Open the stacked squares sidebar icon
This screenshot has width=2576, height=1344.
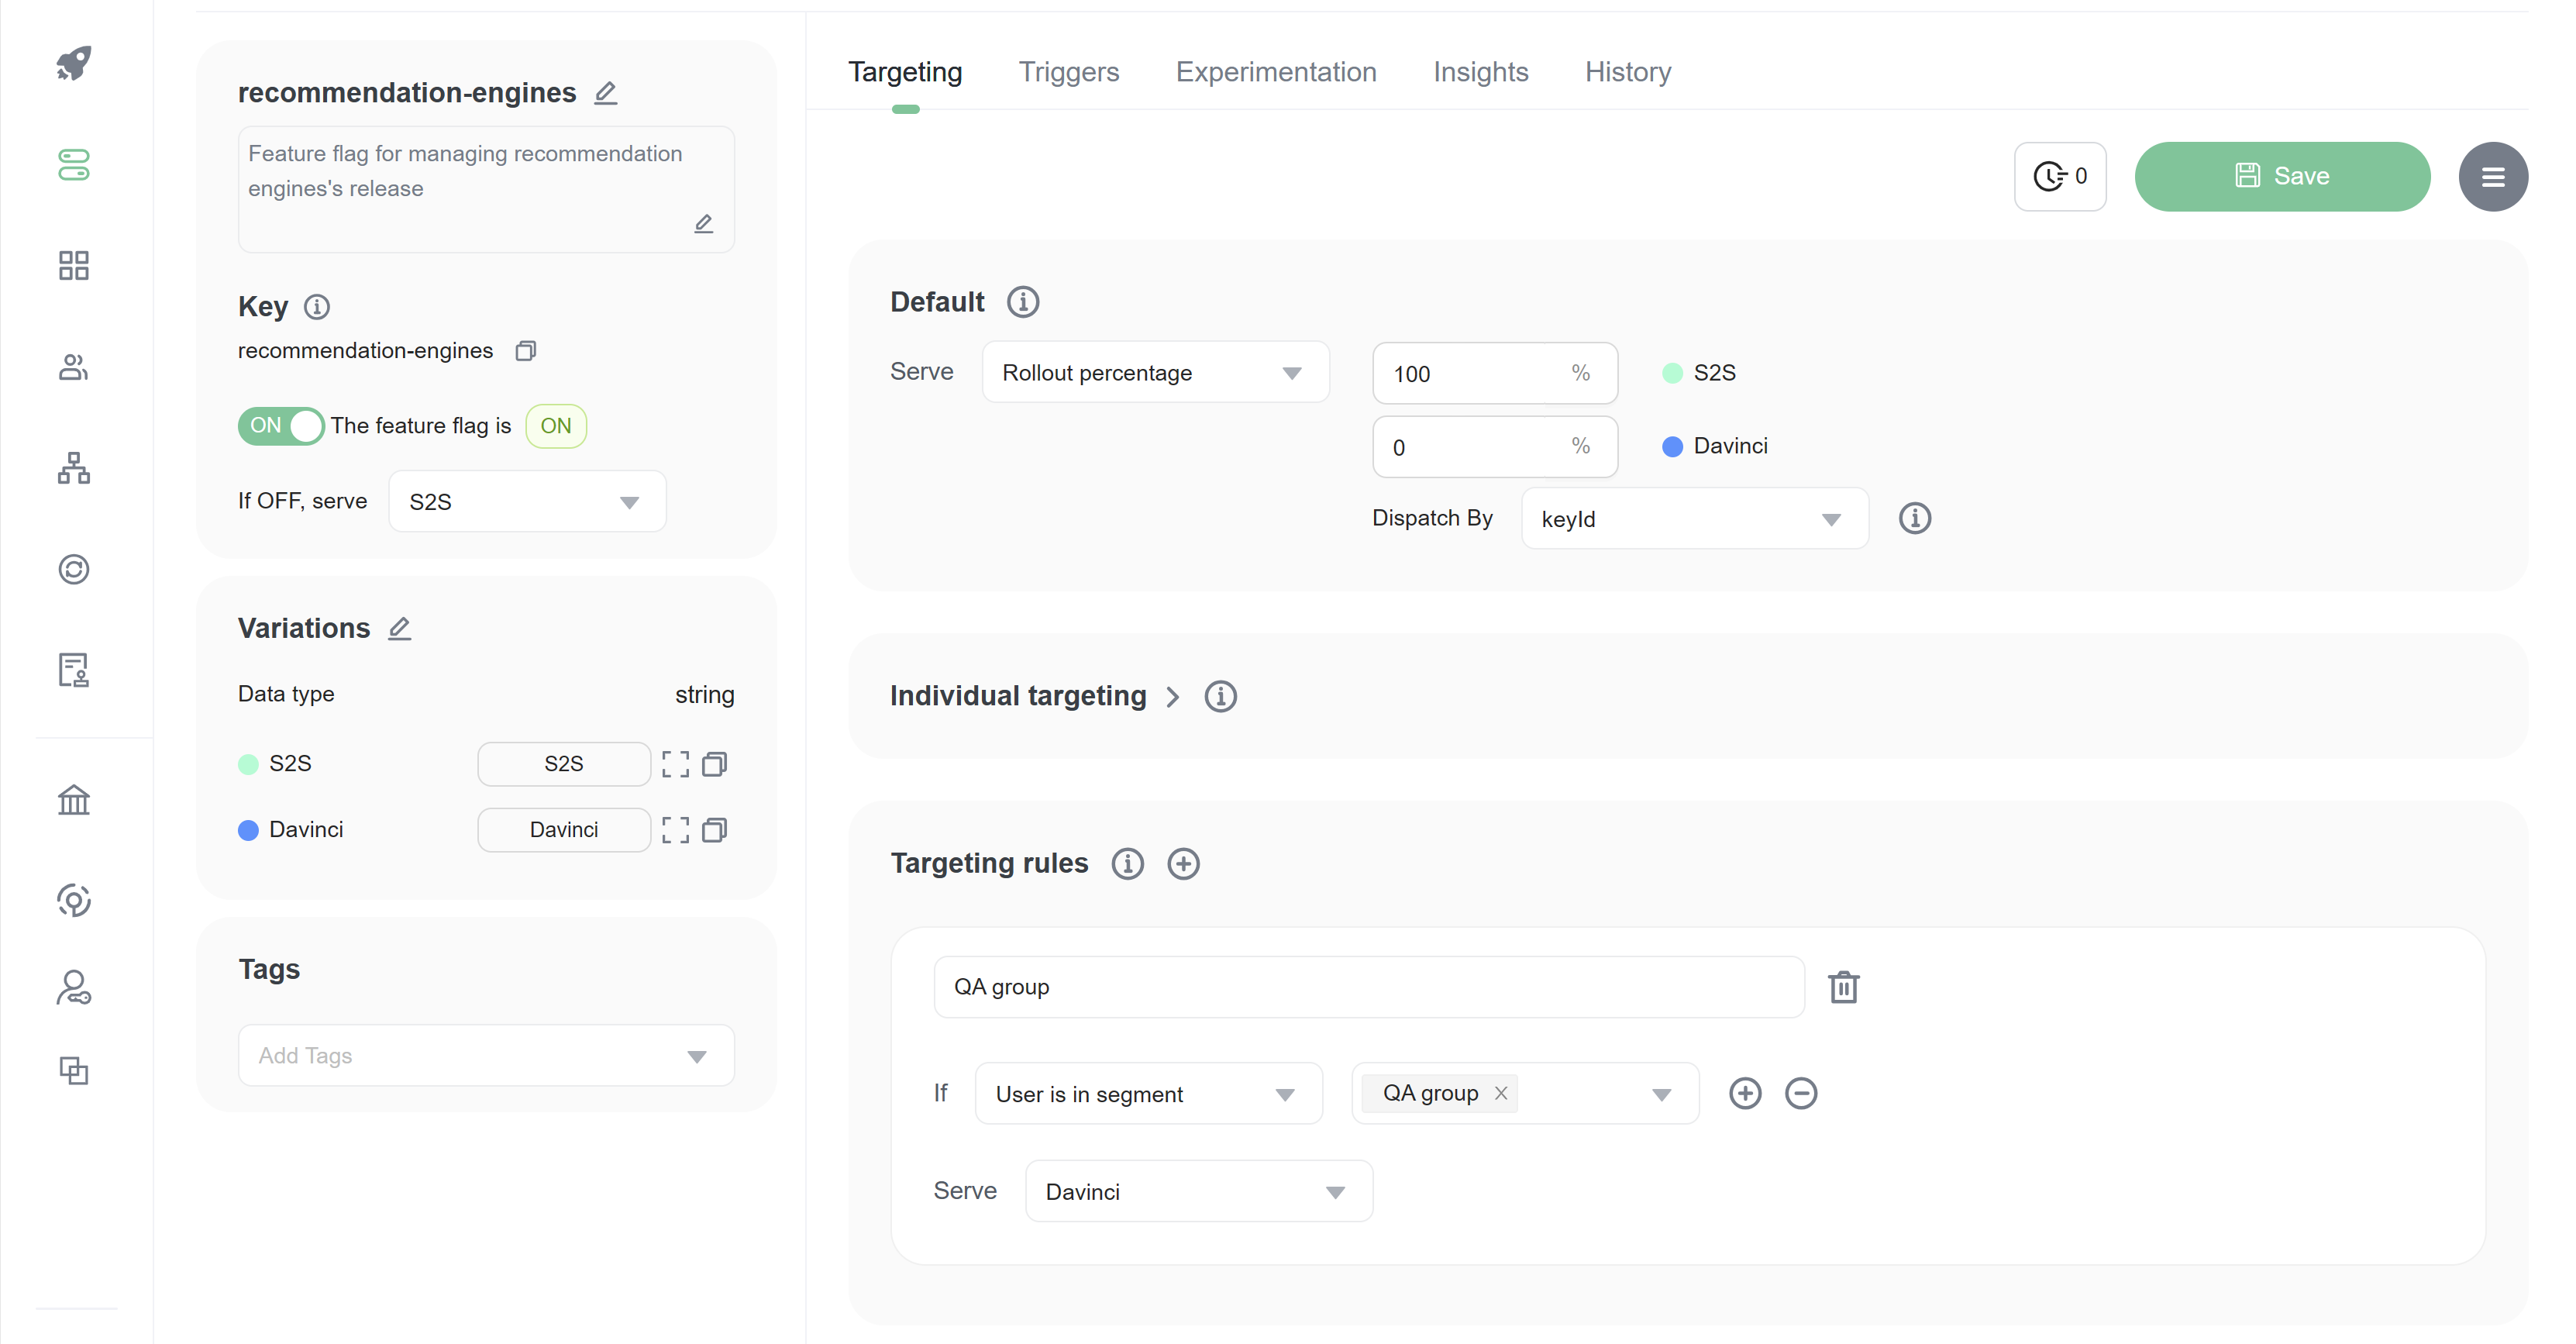click(73, 1071)
